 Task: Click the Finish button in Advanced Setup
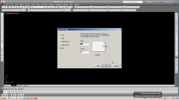click(x=106, y=66)
